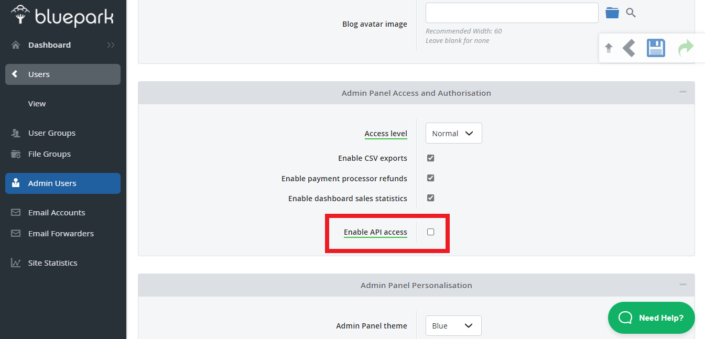Uncheck Enable CSV exports
The width and height of the screenshot is (705, 339).
click(430, 158)
